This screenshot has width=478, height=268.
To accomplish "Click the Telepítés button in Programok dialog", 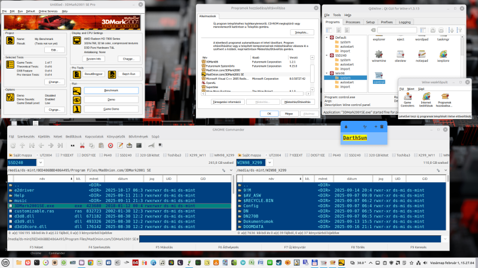I will 302,33.
